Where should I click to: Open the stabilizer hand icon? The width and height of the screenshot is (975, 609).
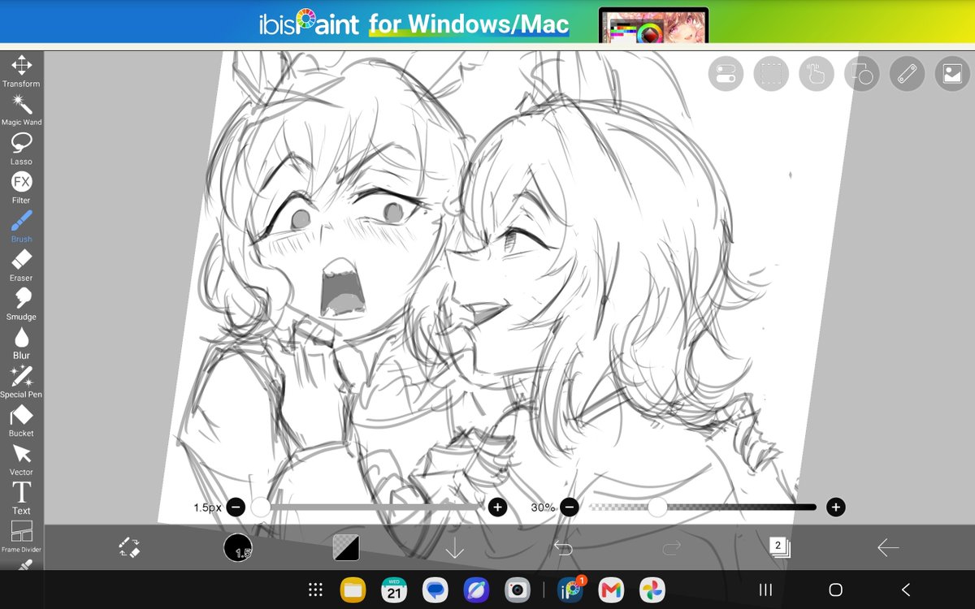coord(817,74)
